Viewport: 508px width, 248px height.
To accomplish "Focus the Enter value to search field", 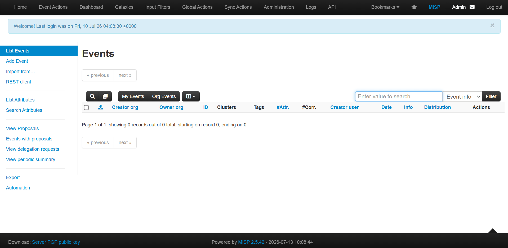I will (399, 96).
